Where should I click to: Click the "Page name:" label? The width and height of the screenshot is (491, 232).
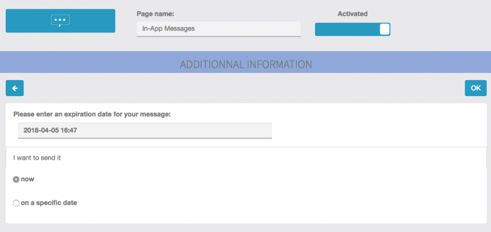pos(155,14)
